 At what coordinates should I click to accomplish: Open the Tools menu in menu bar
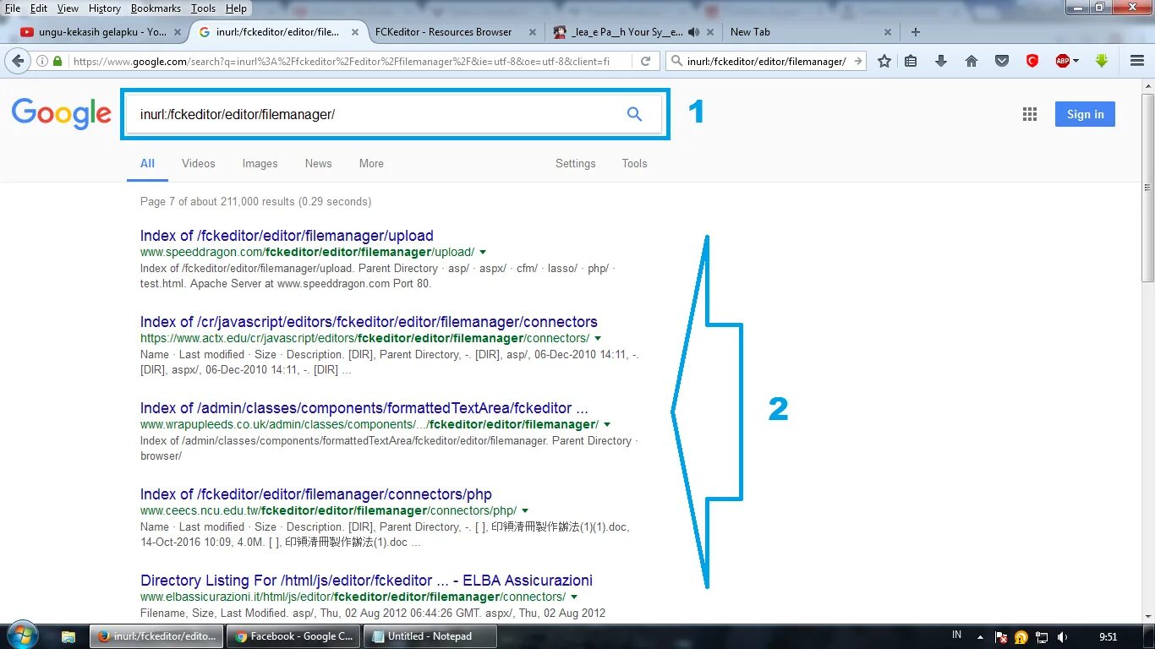pos(203,8)
